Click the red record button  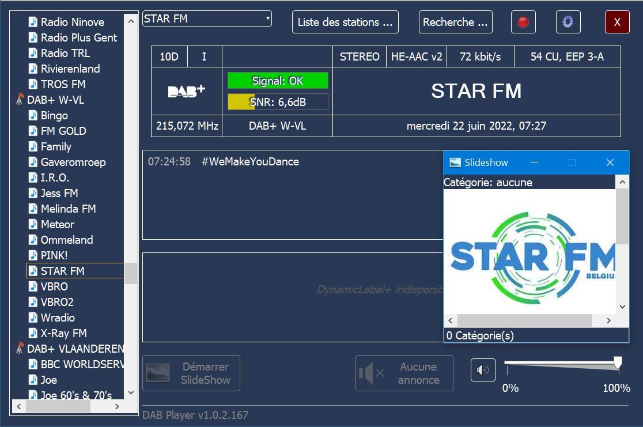[523, 22]
